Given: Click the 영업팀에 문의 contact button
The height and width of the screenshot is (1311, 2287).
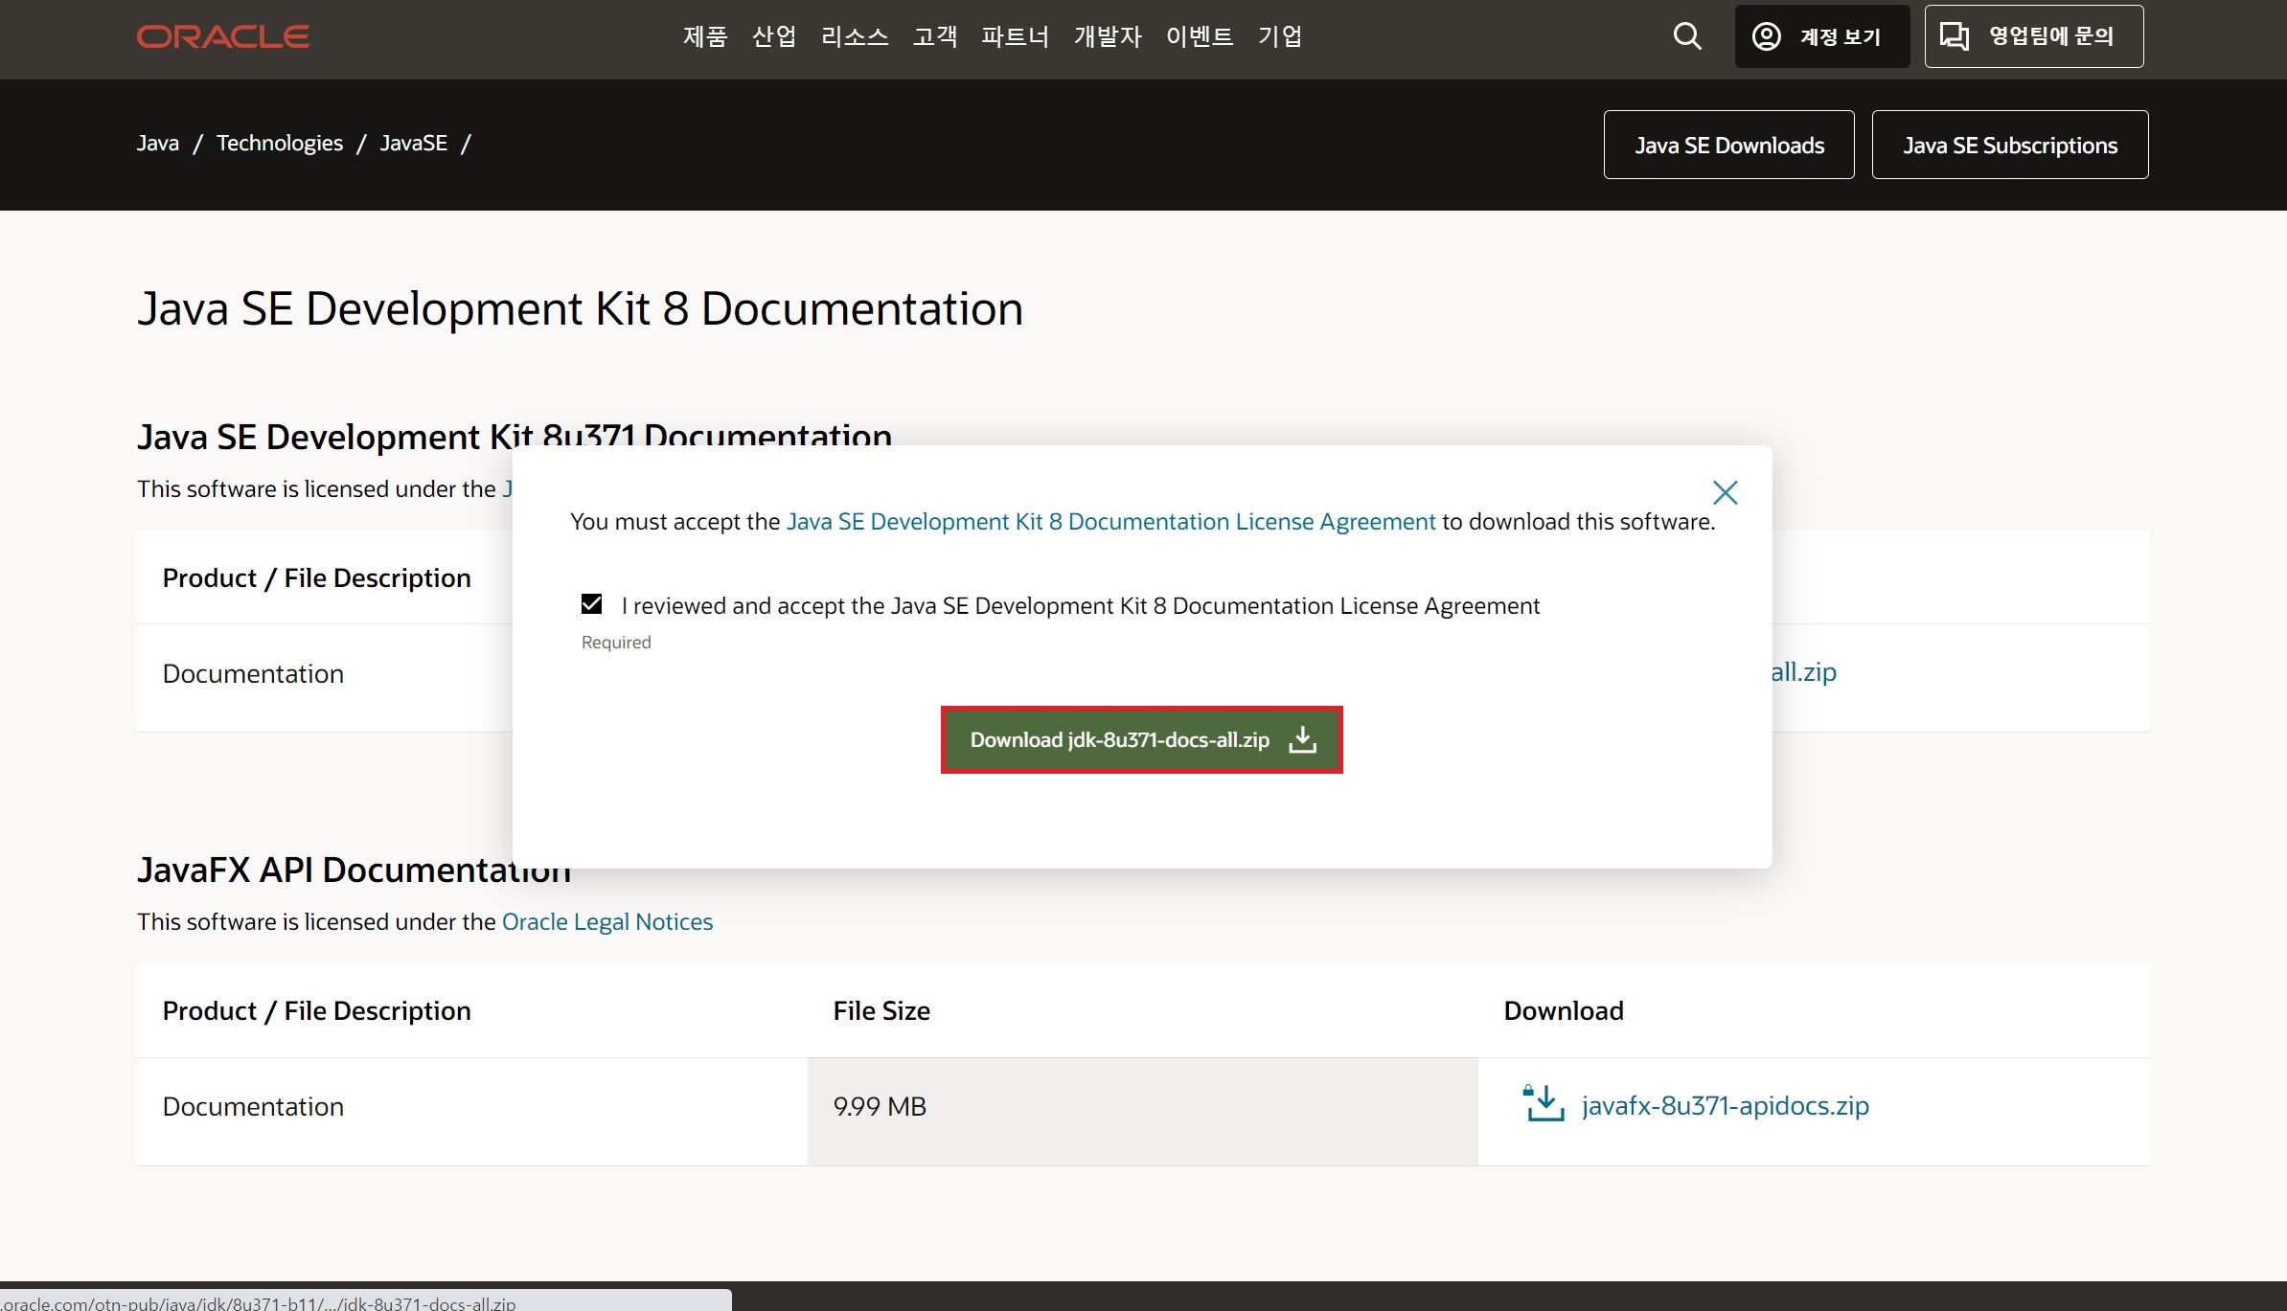Looking at the screenshot, I should (x=2033, y=36).
